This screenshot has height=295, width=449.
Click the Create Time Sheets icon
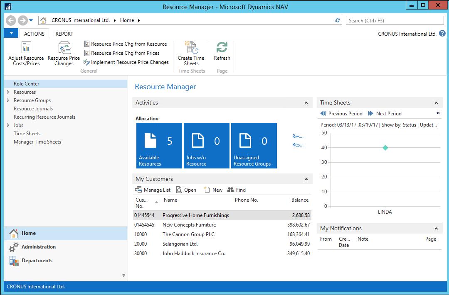point(191,48)
